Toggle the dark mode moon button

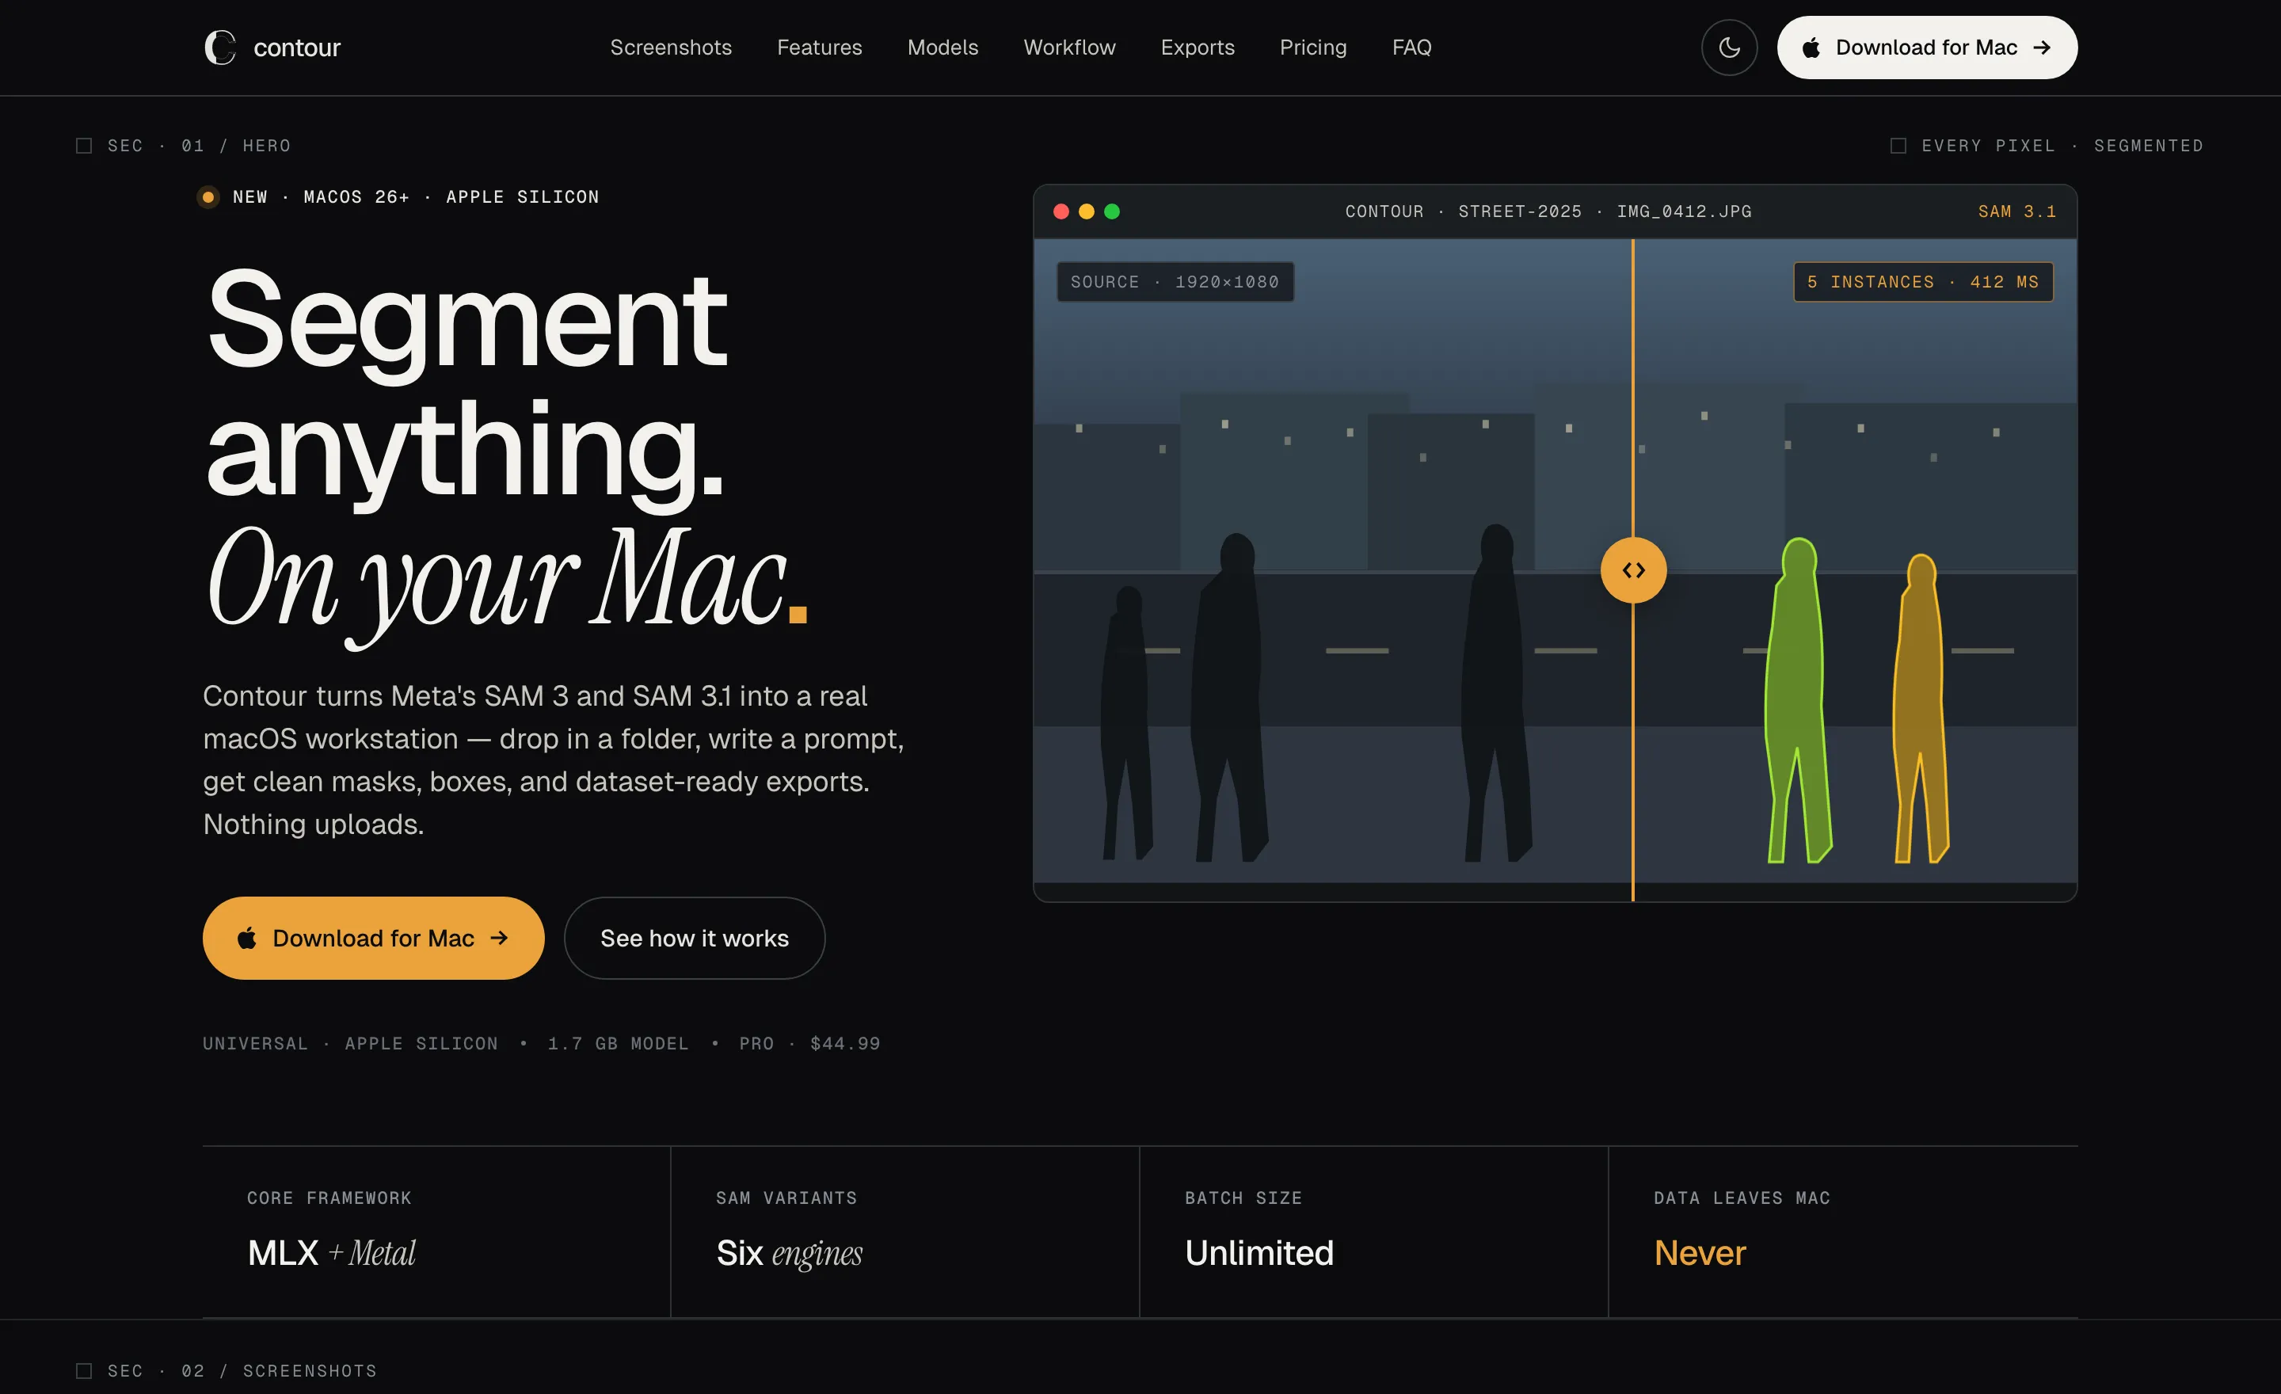click(1728, 48)
